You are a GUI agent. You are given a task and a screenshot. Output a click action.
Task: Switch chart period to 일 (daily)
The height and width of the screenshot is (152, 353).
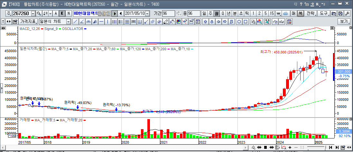[x=204, y=14]
